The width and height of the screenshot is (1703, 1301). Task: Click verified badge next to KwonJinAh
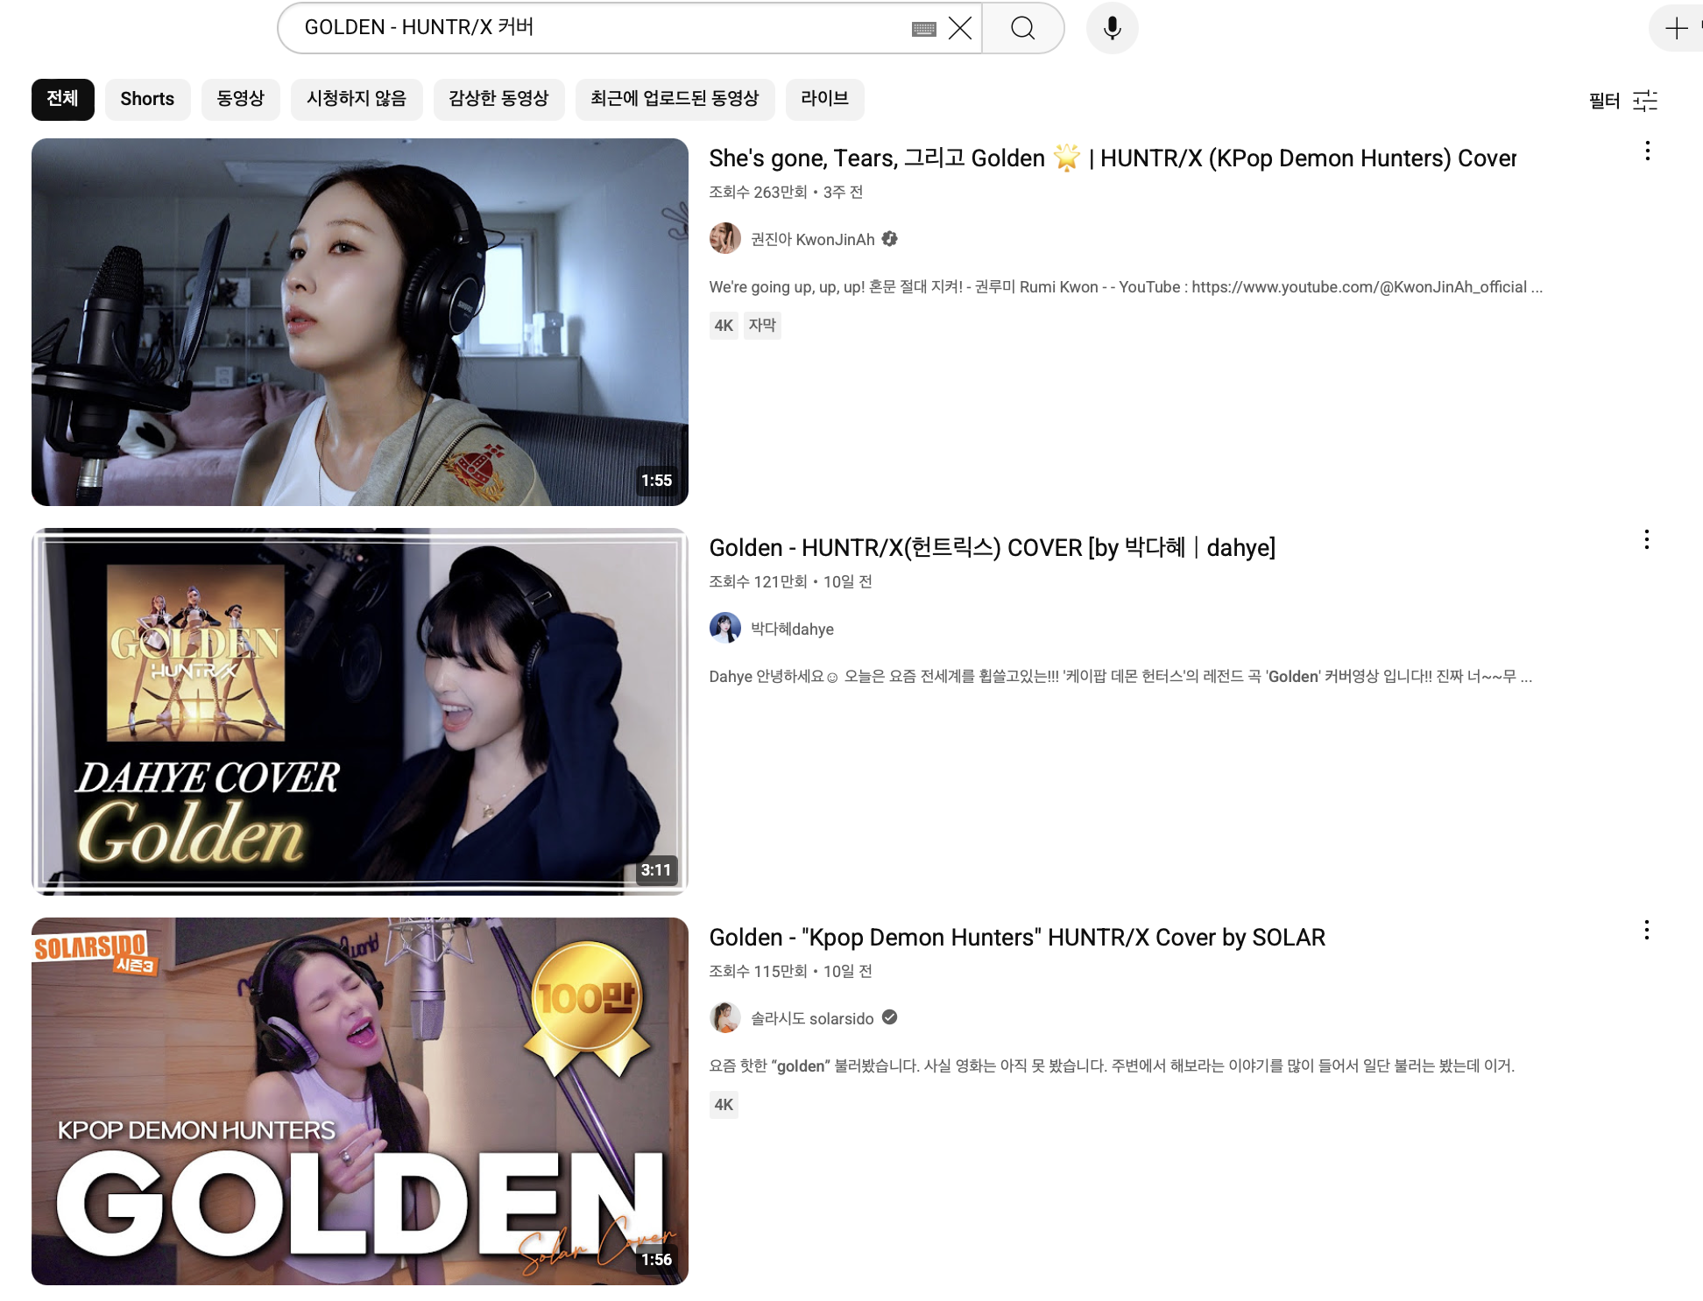pos(890,238)
